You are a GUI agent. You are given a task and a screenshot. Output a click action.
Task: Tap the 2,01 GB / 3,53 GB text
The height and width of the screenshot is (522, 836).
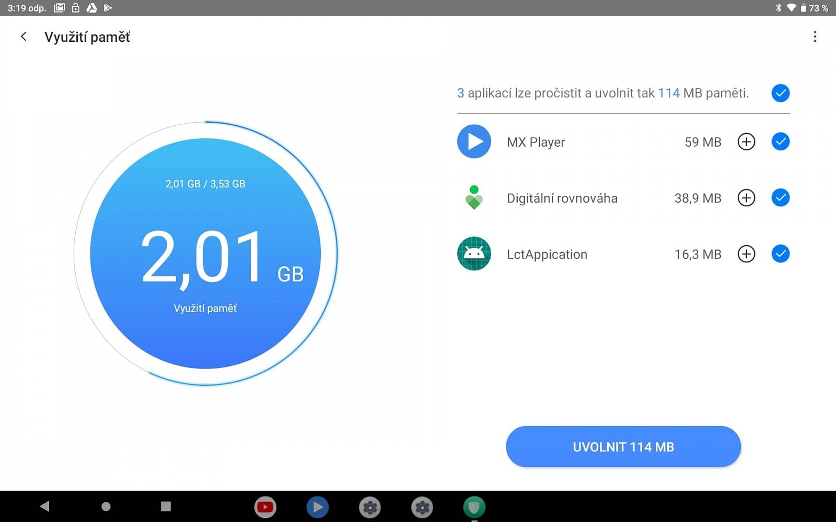pos(205,184)
